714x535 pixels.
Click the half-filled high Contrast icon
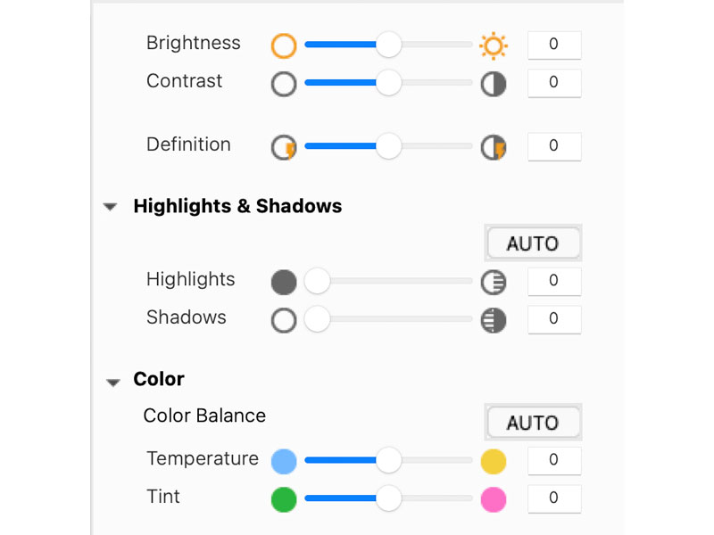[x=493, y=85]
